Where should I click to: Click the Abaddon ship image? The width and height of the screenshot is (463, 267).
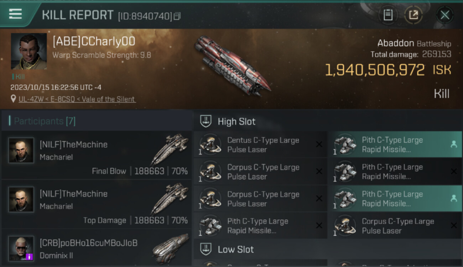(x=232, y=65)
